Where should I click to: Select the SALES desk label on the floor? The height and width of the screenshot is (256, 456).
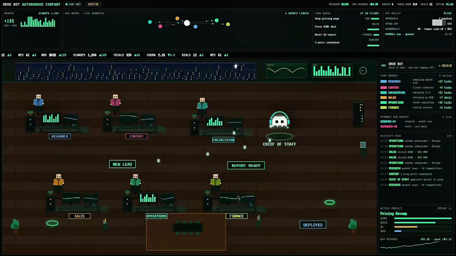click(80, 216)
